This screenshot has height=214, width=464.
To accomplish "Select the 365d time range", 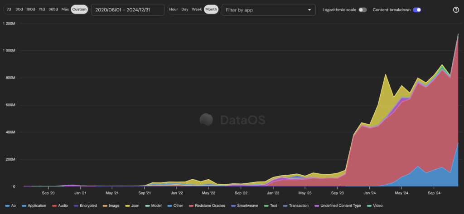I will 53,9.
